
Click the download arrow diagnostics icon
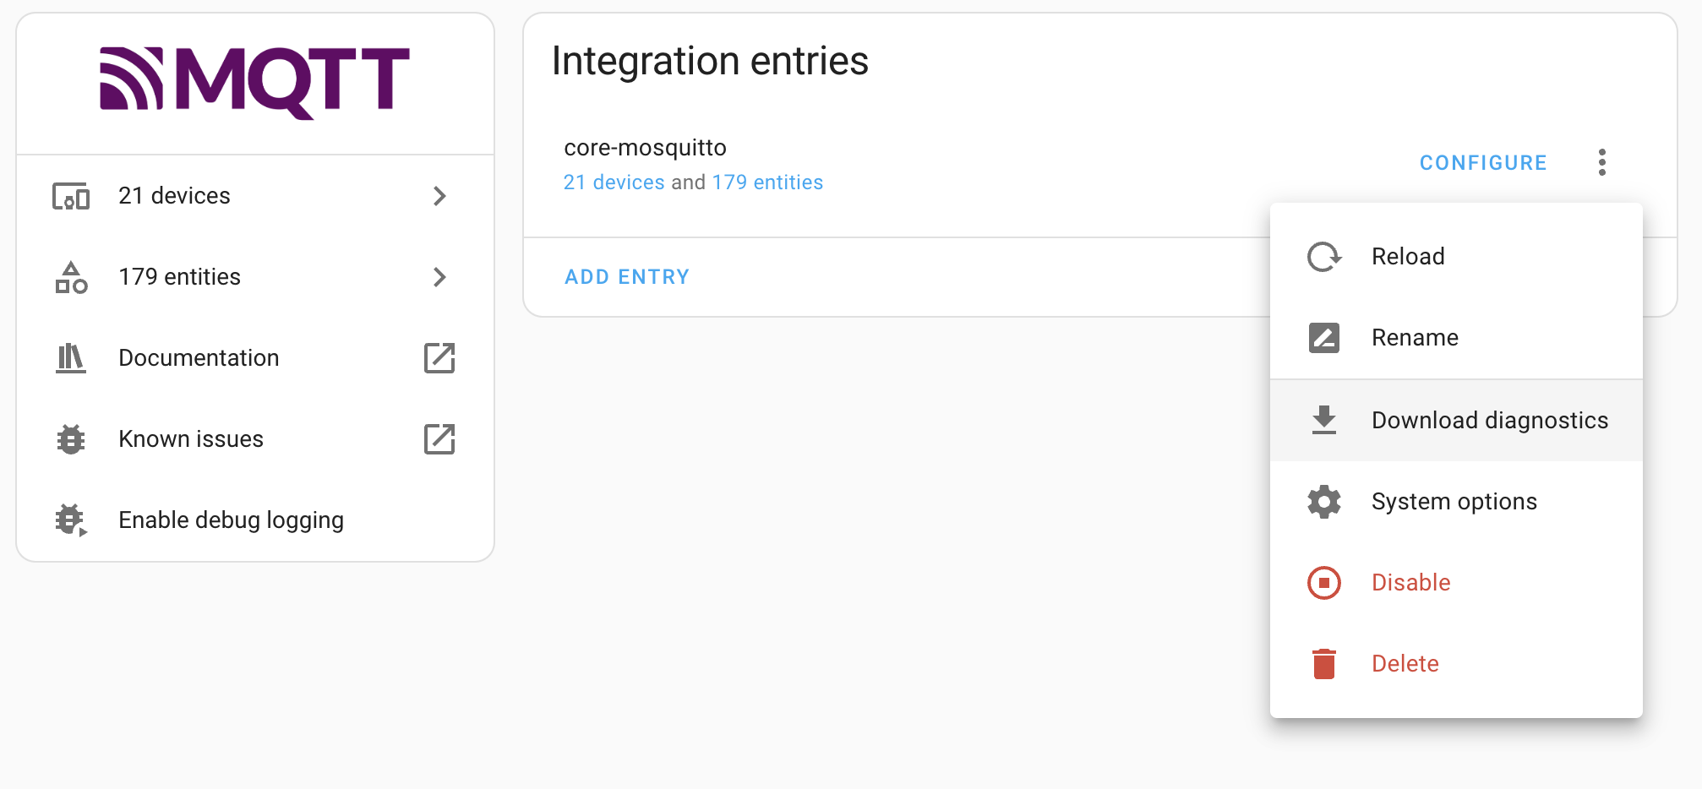[x=1324, y=420]
